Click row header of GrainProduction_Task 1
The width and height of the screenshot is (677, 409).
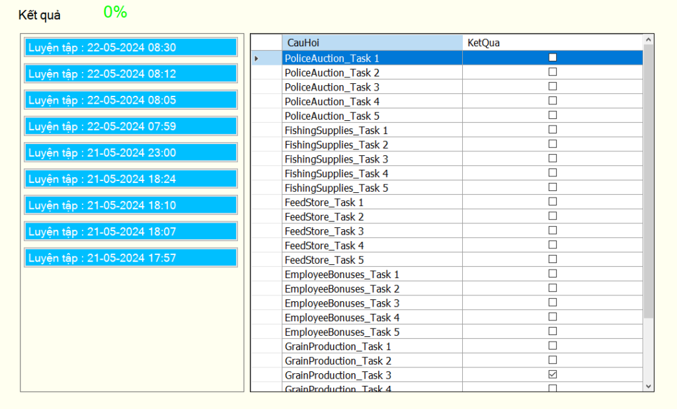[x=266, y=346]
